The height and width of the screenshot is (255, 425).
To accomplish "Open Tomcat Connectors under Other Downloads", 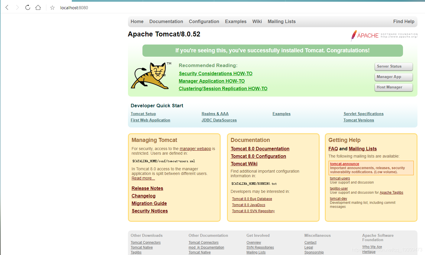I will click(x=146, y=243).
